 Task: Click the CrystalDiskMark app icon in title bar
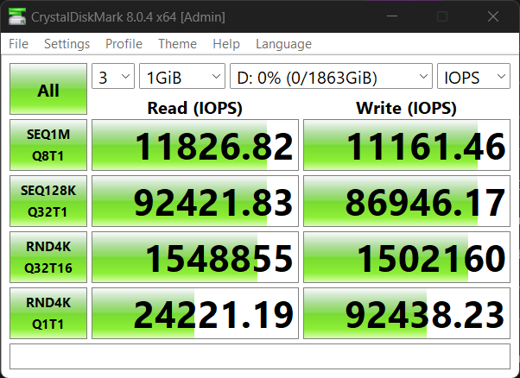click(x=17, y=16)
